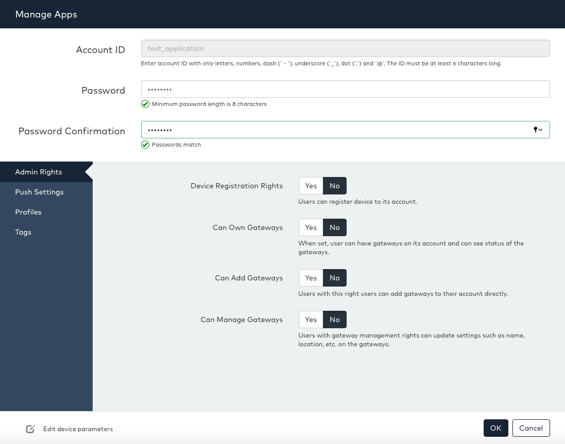The image size is (565, 444).
Task: Focus the Password input field
Action: pyautogui.click(x=345, y=89)
